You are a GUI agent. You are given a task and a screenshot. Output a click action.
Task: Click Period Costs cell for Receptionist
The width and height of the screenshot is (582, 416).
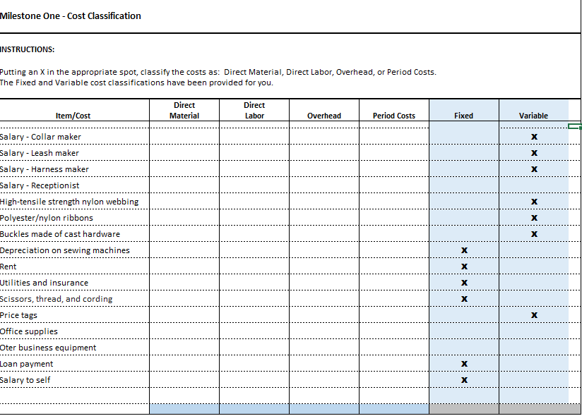(x=394, y=185)
